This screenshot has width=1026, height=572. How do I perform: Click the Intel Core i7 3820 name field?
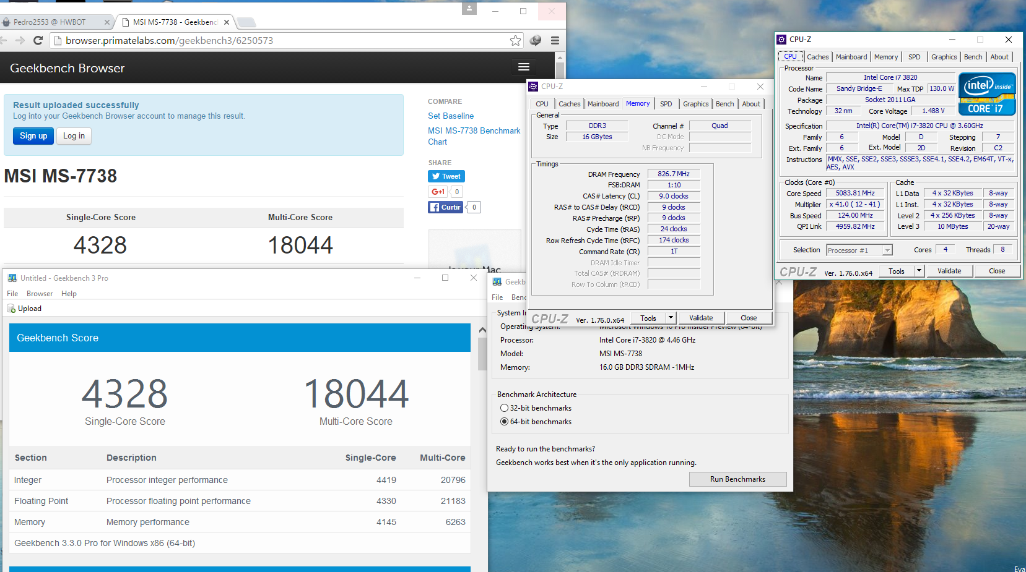890,77
